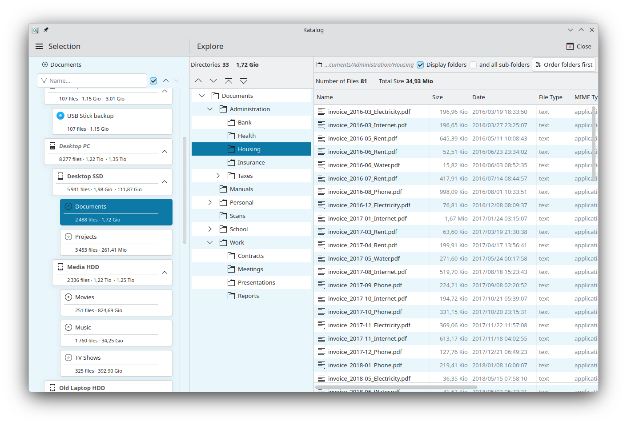Click the filter funnel icon in Name field
This screenshot has height=426, width=627.
pyautogui.click(x=44, y=80)
